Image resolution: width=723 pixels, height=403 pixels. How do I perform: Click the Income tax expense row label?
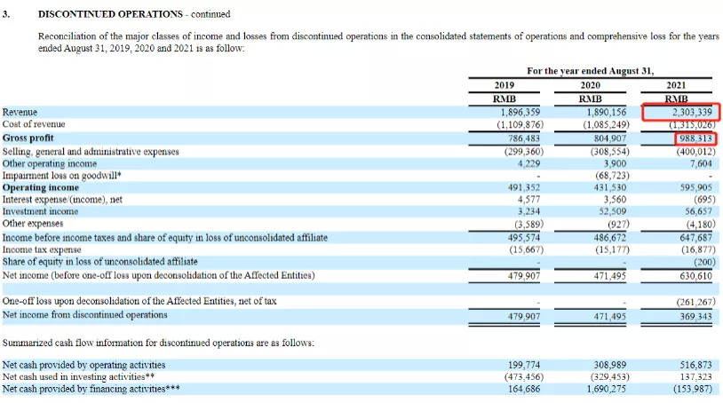[x=42, y=249]
